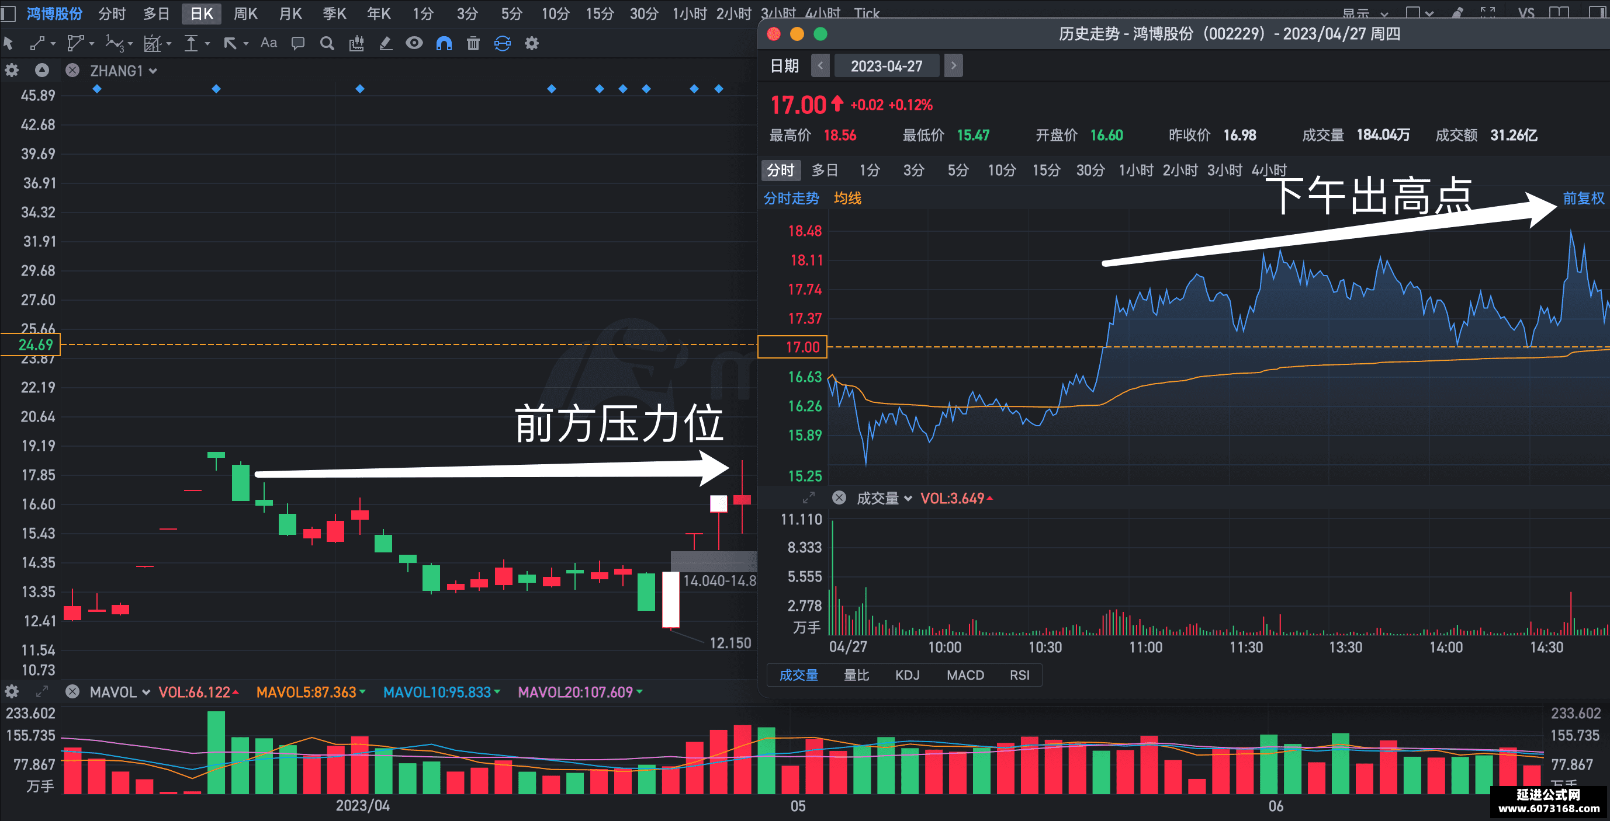Go to next date with arrow
The width and height of the screenshot is (1610, 821).
pyautogui.click(x=953, y=65)
